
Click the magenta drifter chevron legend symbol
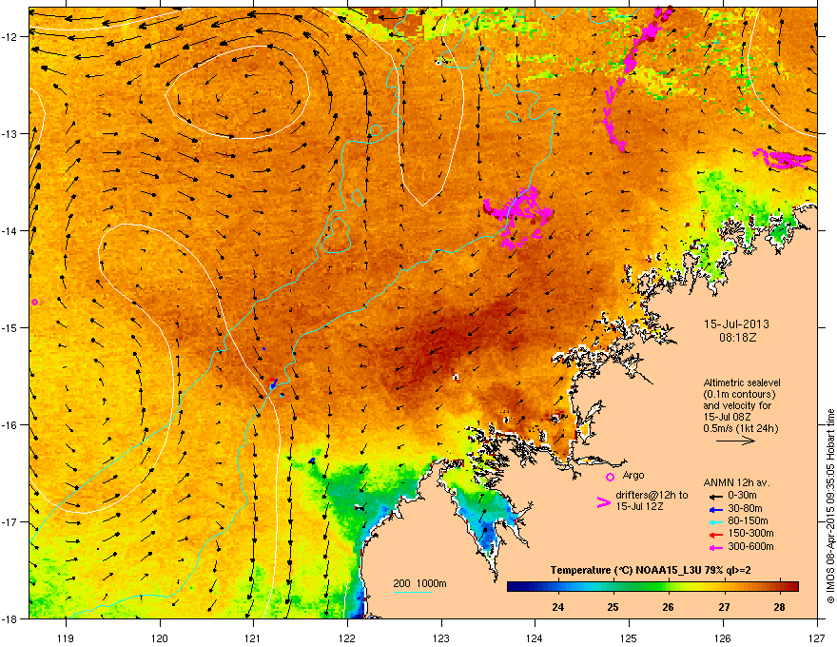(x=604, y=502)
